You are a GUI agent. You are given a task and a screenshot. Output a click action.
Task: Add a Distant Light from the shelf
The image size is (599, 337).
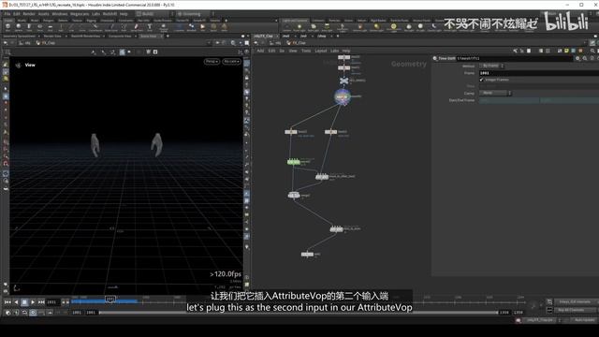coord(376,27)
